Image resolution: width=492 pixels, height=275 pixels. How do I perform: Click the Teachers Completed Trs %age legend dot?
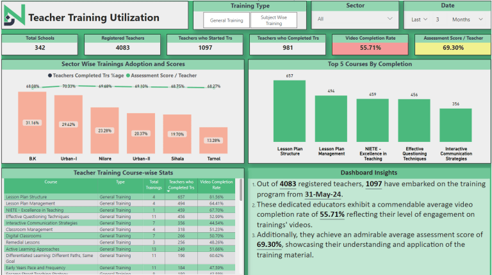[49, 75]
